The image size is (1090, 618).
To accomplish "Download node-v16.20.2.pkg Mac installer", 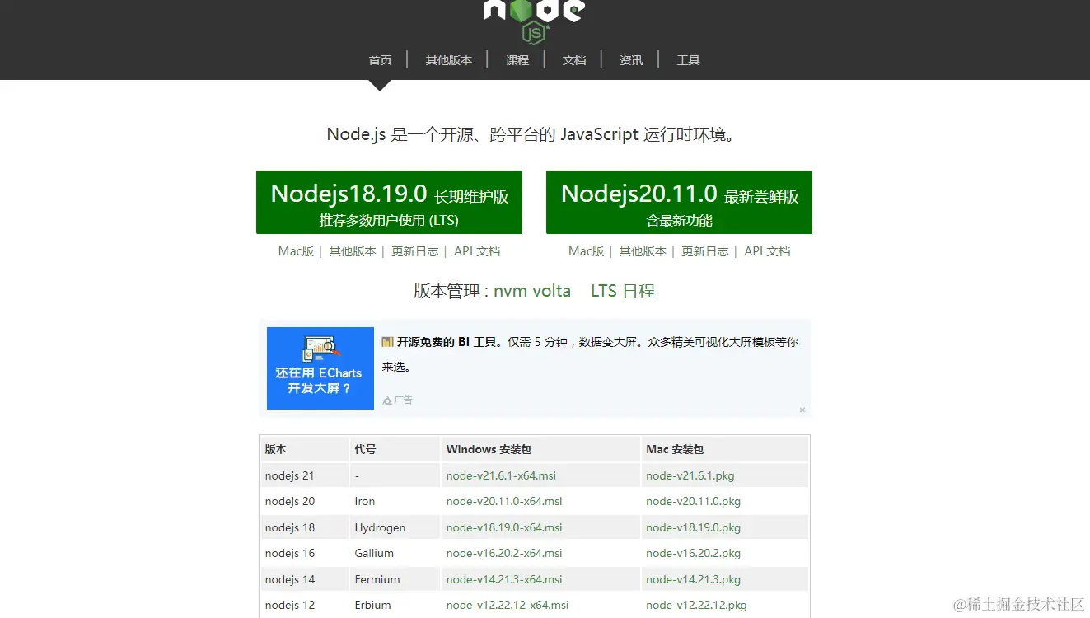I will click(x=694, y=553).
